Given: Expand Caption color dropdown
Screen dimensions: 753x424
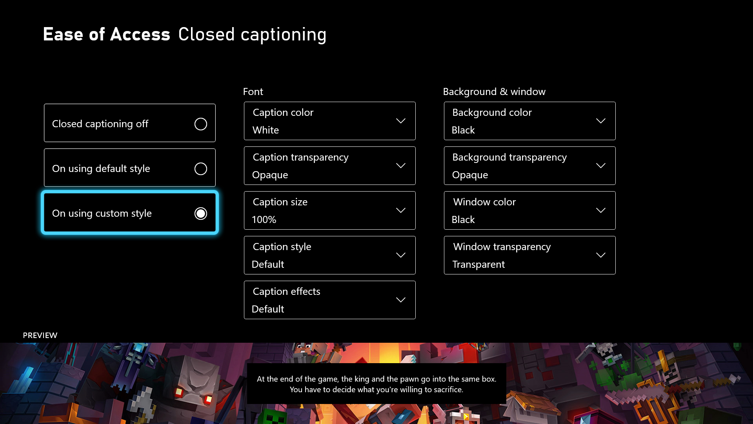Looking at the screenshot, I should pyautogui.click(x=329, y=121).
